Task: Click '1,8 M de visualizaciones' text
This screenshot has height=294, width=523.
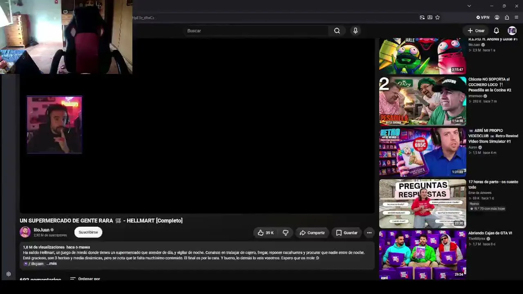Action: pos(44,247)
